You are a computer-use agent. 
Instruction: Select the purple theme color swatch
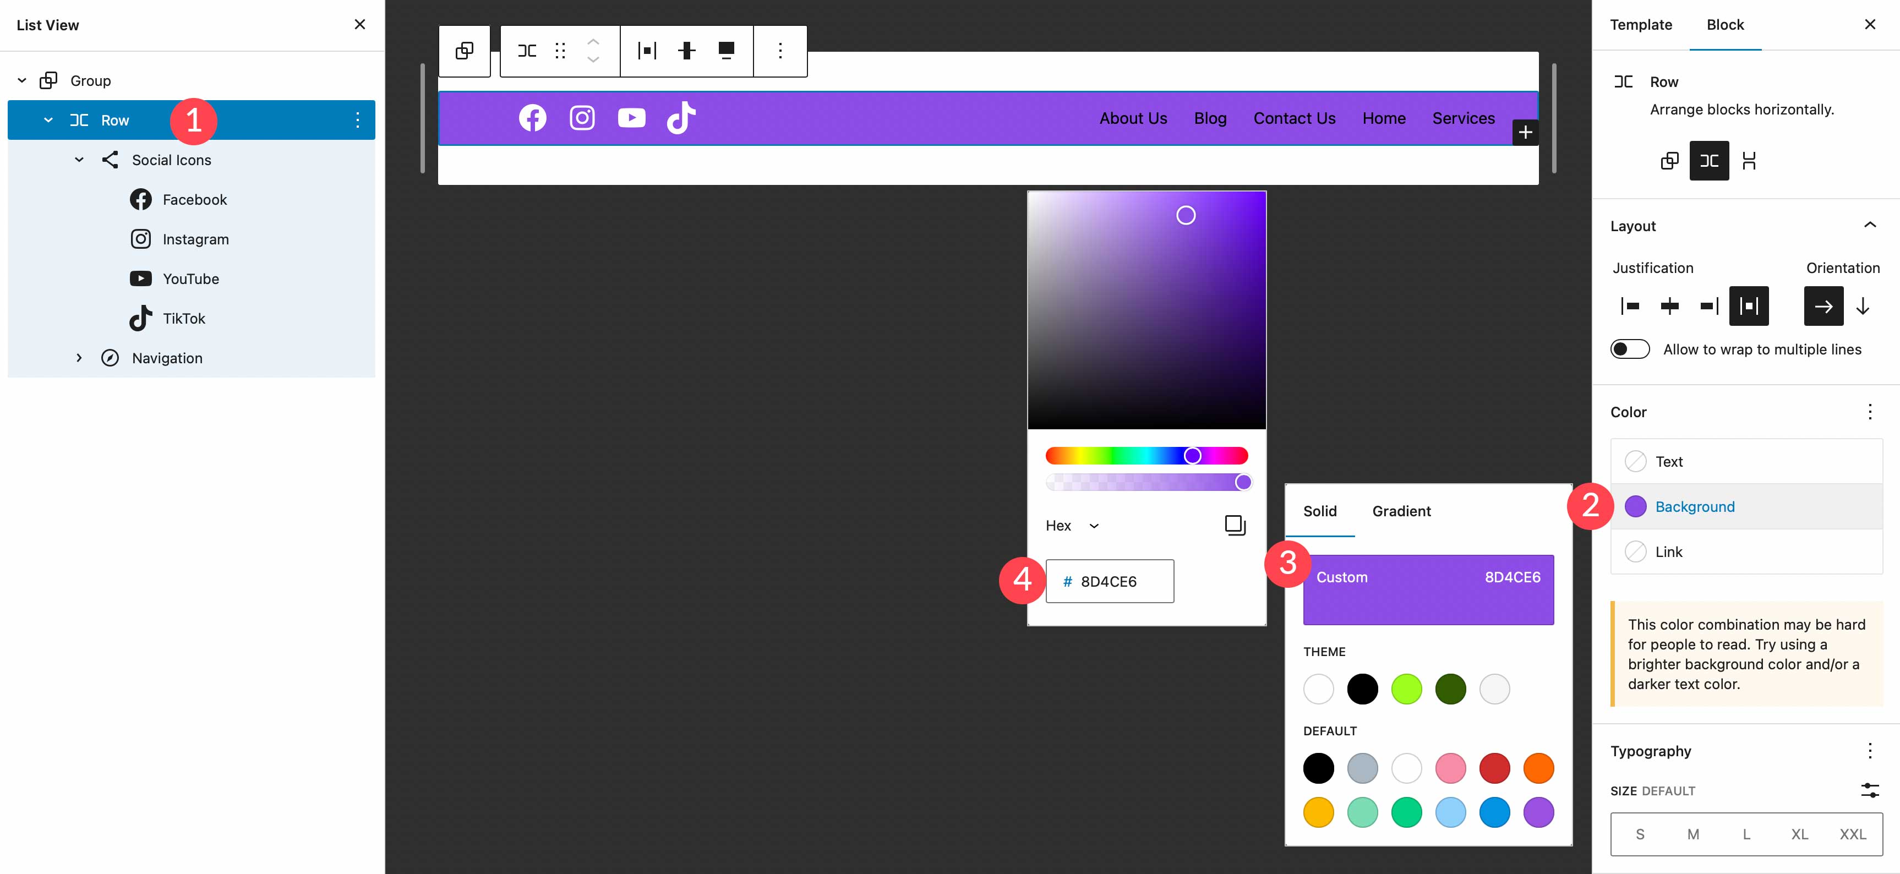[1538, 812]
